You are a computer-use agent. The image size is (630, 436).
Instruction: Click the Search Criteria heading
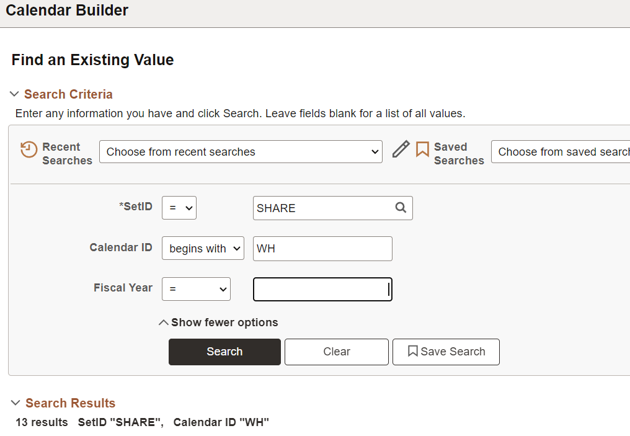click(68, 94)
